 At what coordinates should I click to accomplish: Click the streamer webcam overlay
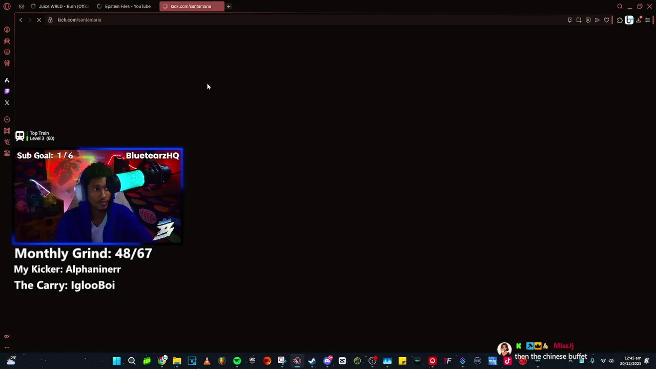tap(97, 196)
